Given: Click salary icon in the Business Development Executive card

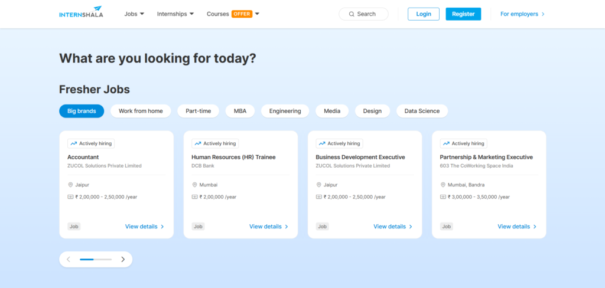Looking at the screenshot, I should (x=318, y=197).
